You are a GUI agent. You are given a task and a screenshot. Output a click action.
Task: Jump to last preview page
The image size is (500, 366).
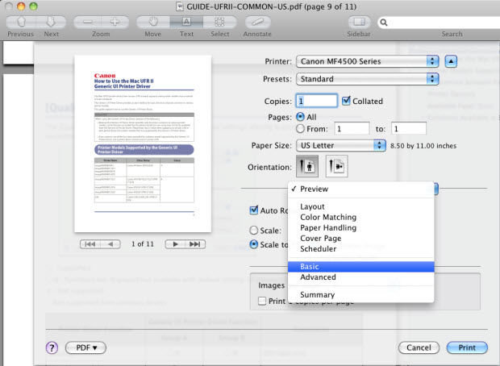(195, 244)
